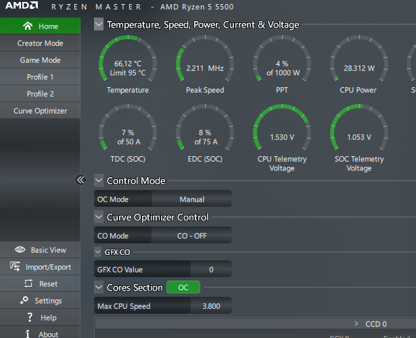Open OC Mode Manual dropdown

tap(192, 199)
